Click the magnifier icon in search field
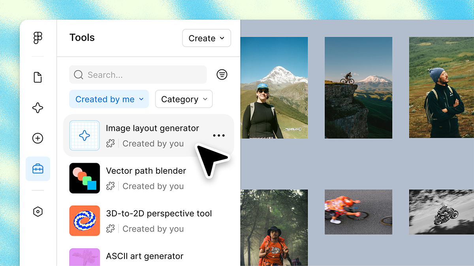This screenshot has height=266, width=474. pos(79,74)
